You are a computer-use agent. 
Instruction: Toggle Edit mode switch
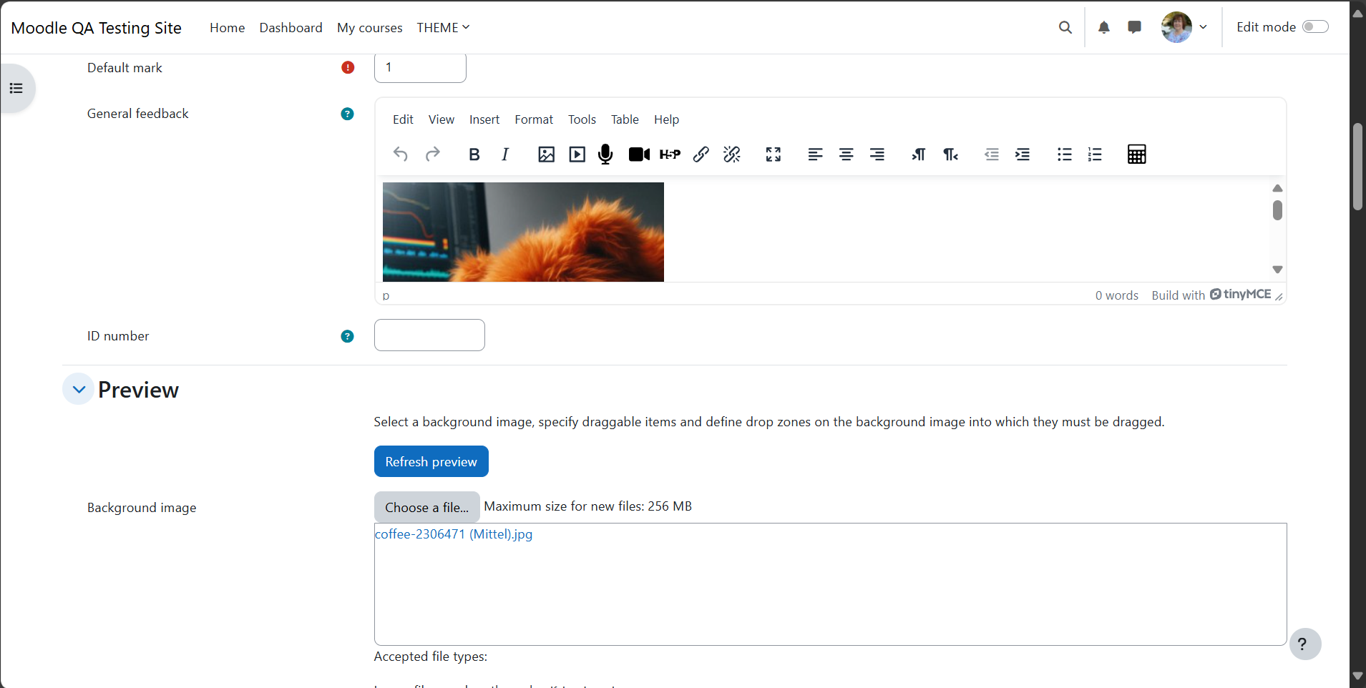click(1315, 26)
